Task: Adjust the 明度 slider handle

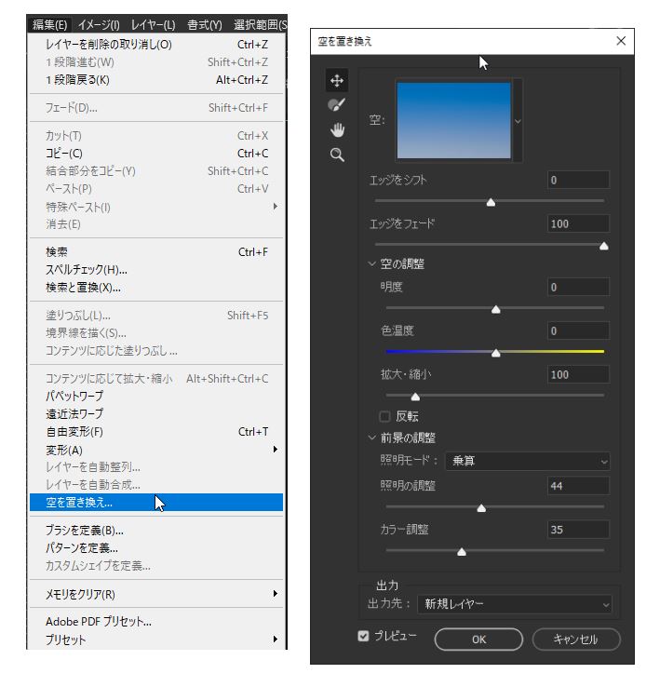Action: click(495, 309)
